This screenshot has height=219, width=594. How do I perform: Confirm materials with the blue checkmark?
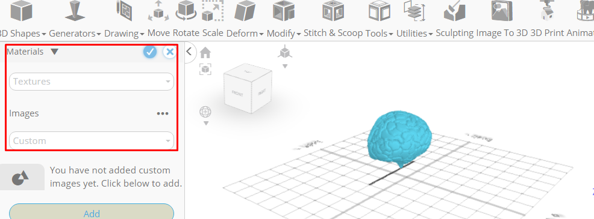(150, 52)
